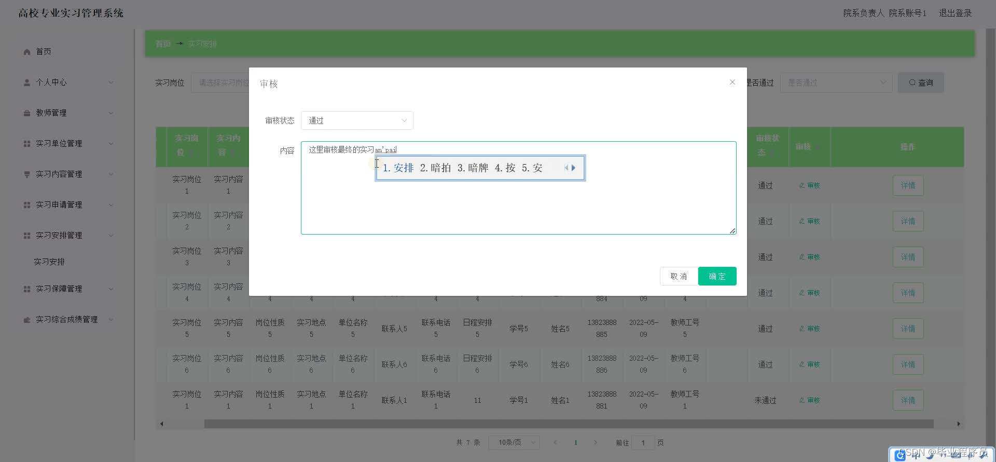The image size is (996, 462).
Task: Open 实习申请管理 in the sidebar
Action: pos(59,205)
